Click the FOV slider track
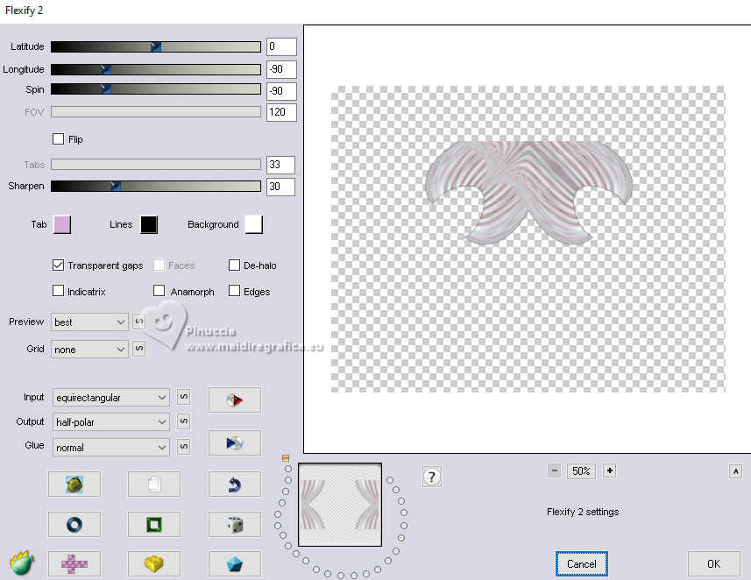Viewport: 751px width, 580px height. [156, 111]
